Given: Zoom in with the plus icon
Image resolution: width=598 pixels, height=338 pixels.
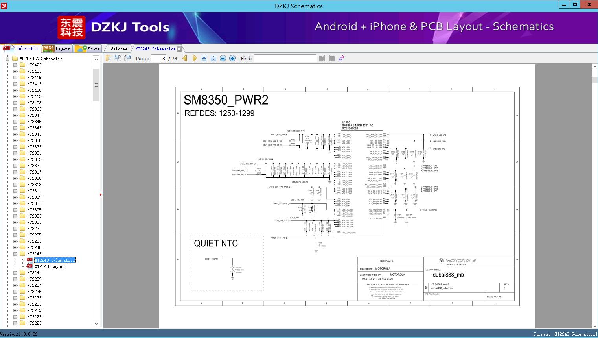Looking at the screenshot, I should pyautogui.click(x=232, y=58).
